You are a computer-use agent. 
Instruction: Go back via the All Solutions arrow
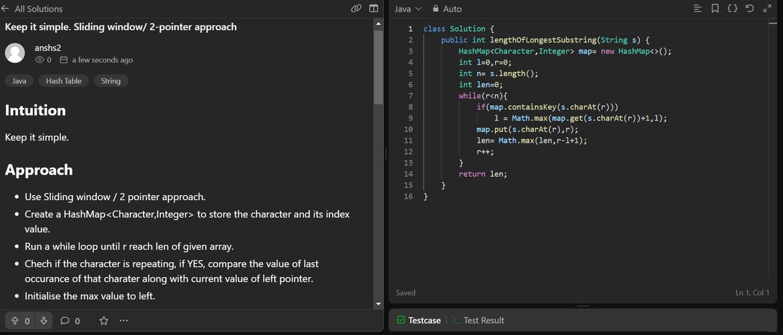tap(6, 8)
